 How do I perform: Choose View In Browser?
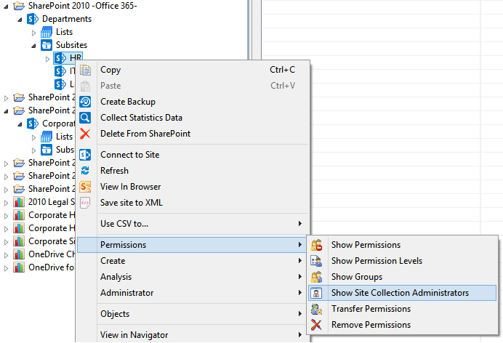(x=193, y=187)
